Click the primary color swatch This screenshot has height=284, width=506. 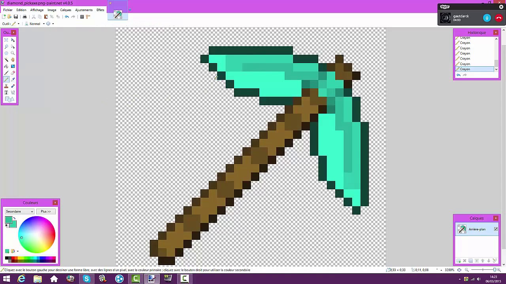(9, 220)
